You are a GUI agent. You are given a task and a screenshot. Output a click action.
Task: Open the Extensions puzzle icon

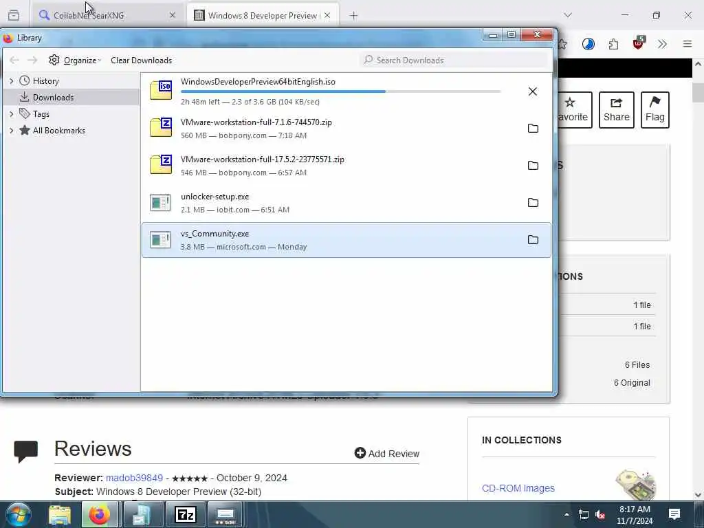point(613,44)
